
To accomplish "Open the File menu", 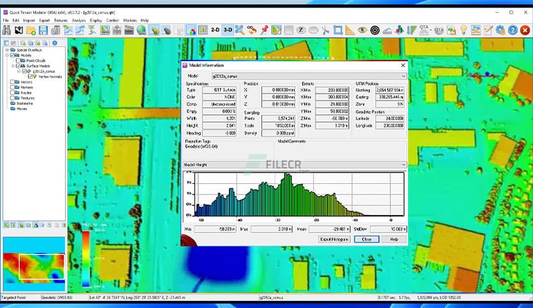I will pos(6,20).
